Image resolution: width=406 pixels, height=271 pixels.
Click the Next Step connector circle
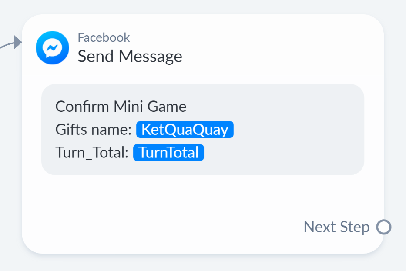point(384,227)
